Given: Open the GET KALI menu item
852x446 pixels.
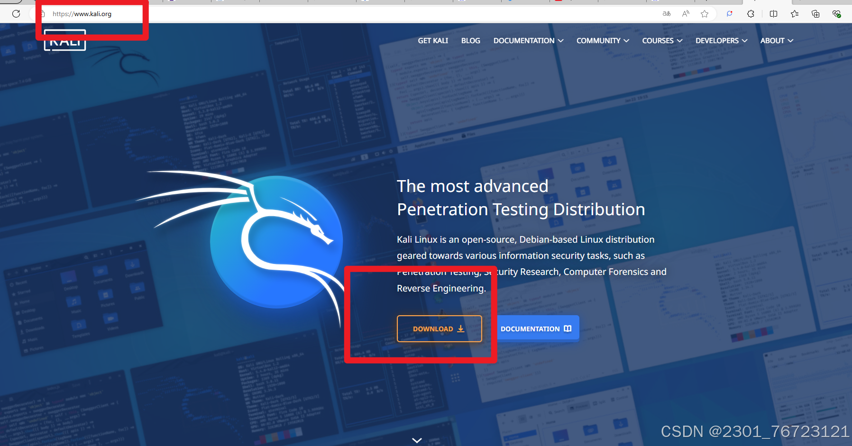Looking at the screenshot, I should (x=433, y=41).
